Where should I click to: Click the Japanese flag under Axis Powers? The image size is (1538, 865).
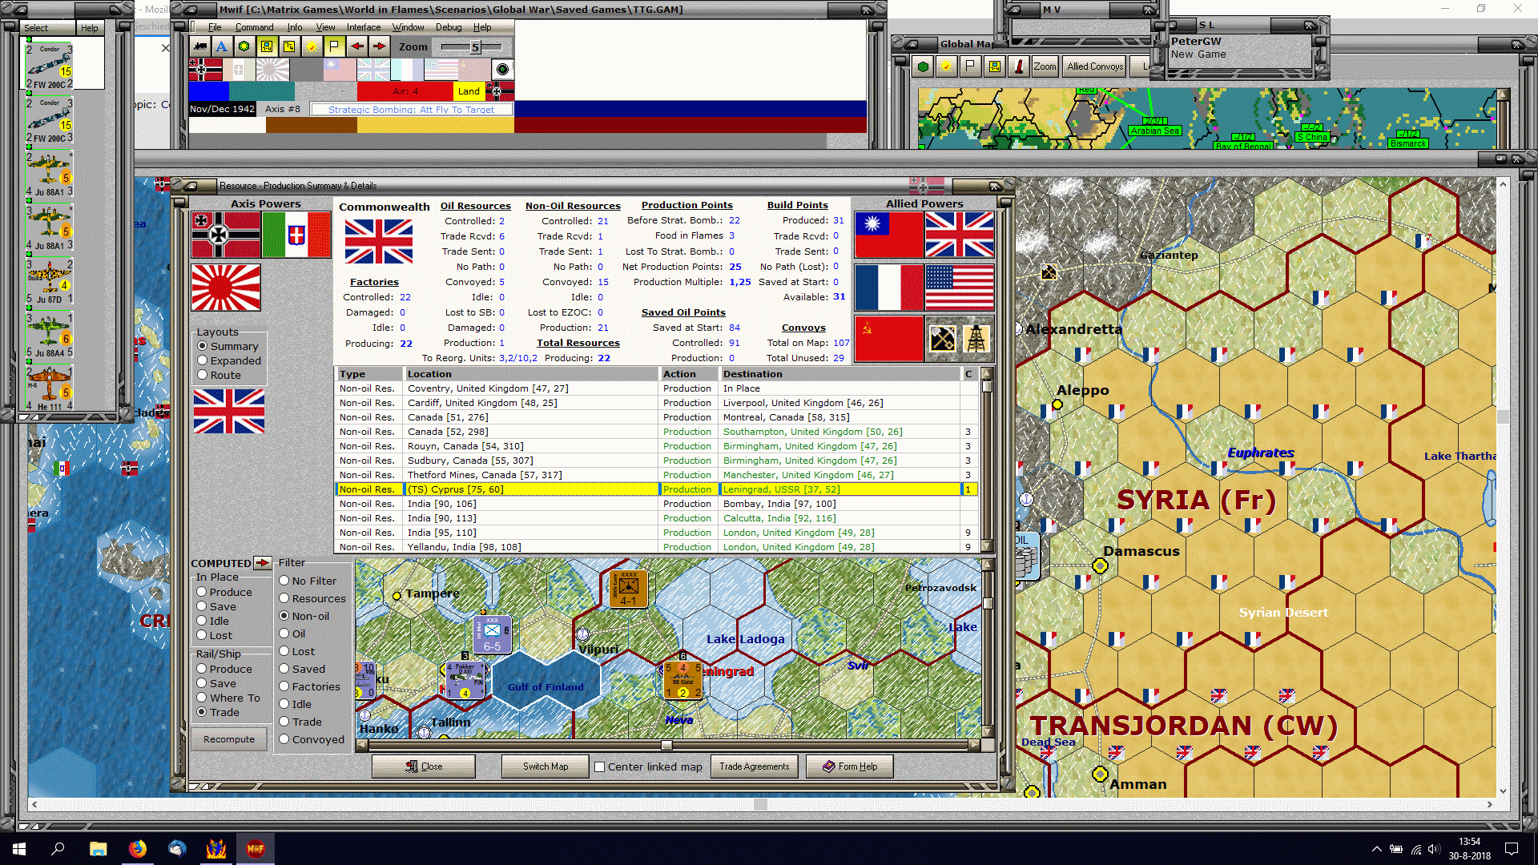click(226, 287)
